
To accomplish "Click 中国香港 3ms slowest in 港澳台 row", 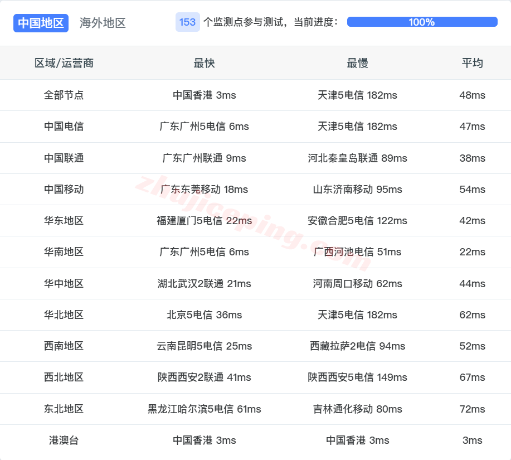I will pyautogui.click(x=358, y=440).
